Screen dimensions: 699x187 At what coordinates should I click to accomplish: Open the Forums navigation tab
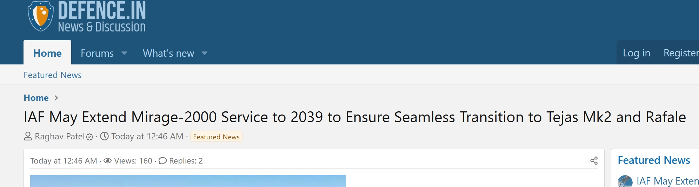click(97, 53)
